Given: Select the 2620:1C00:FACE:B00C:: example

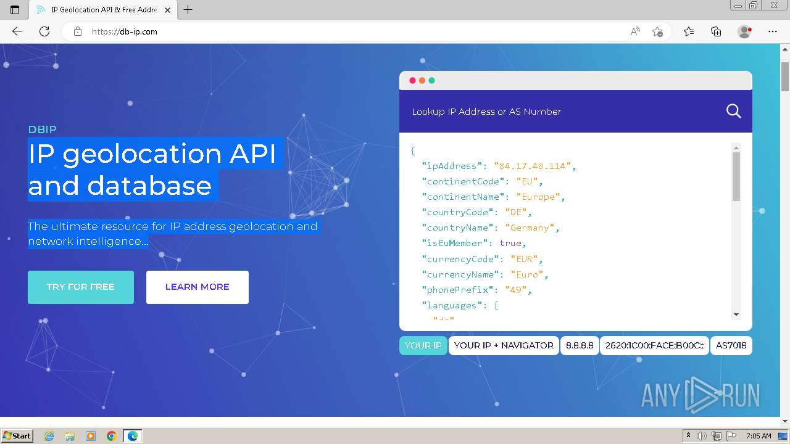Looking at the screenshot, I should (654, 345).
